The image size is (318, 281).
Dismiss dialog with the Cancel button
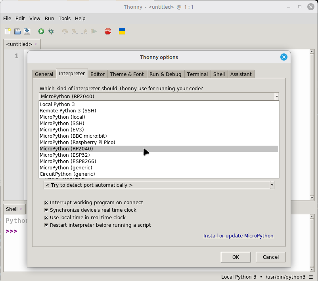270,257
